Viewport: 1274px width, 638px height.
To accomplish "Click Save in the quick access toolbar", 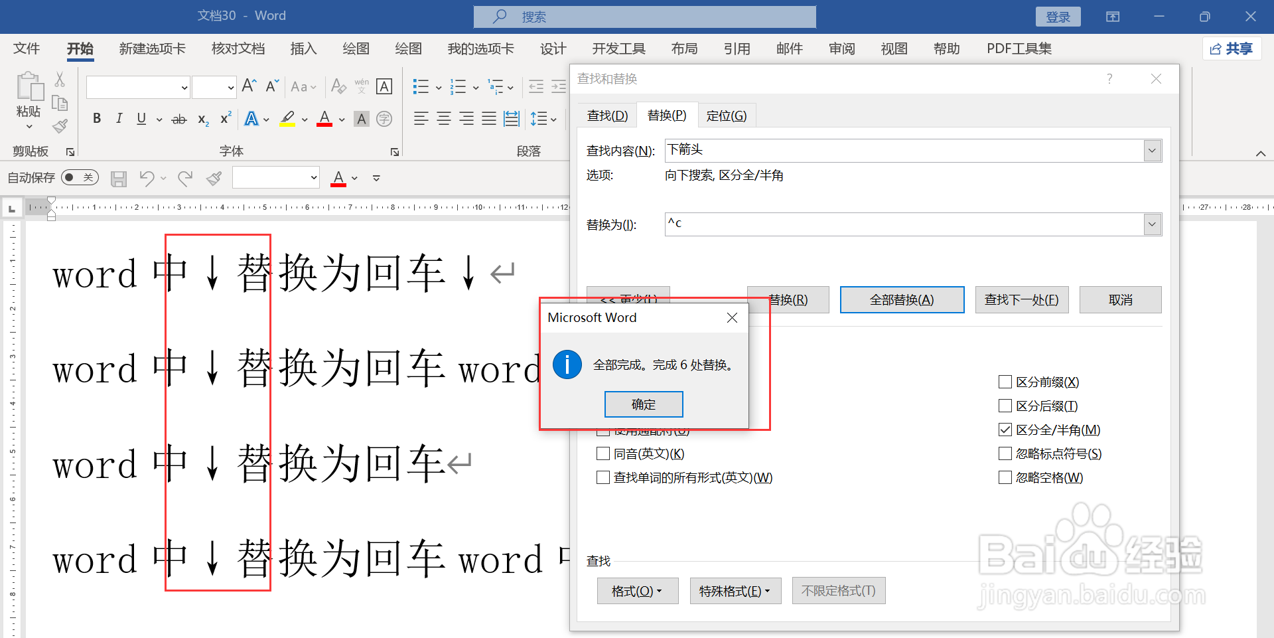I will pyautogui.click(x=119, y=178).
